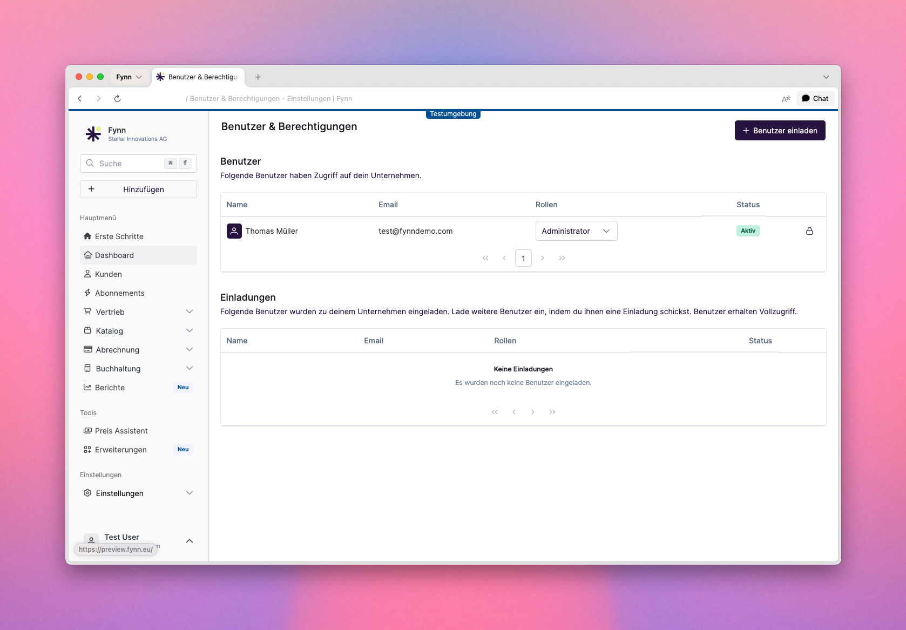Open Erste Schritte in the sidebar
Viewport: 906px width, 630px height.
[138, 236]
